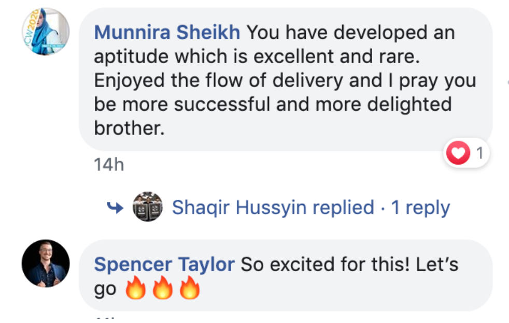Click Shaqir Hussyin's small avatar
This screenshot has width=509, height=323.
coord(148,208)
